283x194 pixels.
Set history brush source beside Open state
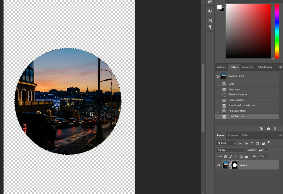tap(218, 84)
